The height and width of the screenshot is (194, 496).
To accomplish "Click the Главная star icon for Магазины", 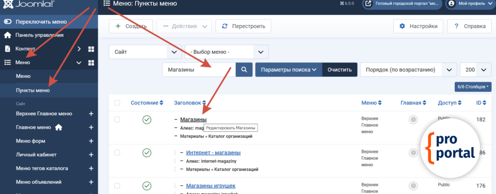I will click(413, 120).
